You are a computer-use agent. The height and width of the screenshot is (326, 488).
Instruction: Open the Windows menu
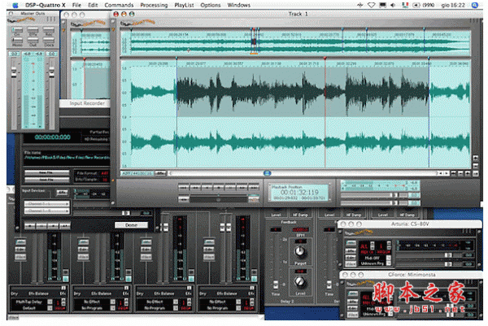coord(238,5)
